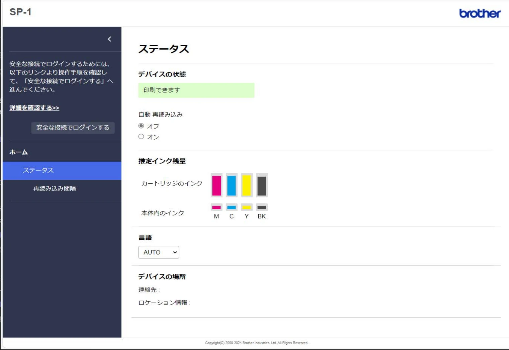Select ステータス in the sidebar
The width and height of the screenshot is (509, 350).
[x=62, y=171]
